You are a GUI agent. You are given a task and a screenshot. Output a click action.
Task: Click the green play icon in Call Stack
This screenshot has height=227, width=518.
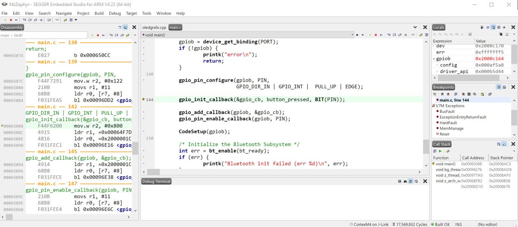[x=440, y=151]
